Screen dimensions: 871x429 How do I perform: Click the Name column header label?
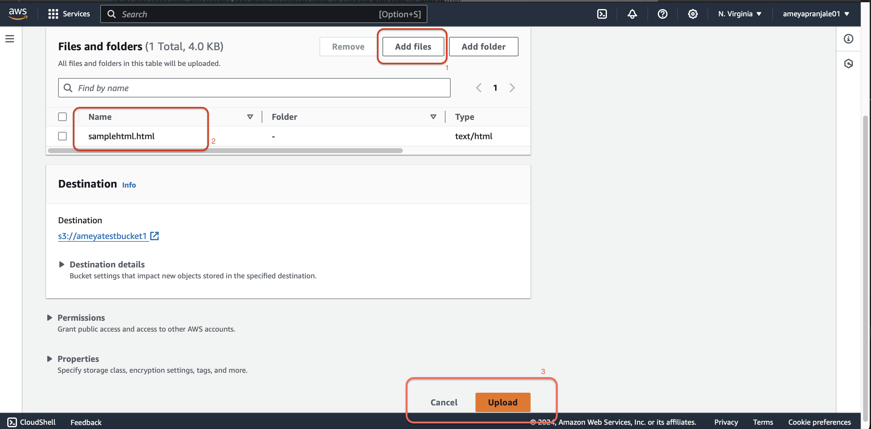tap(100, 117)
